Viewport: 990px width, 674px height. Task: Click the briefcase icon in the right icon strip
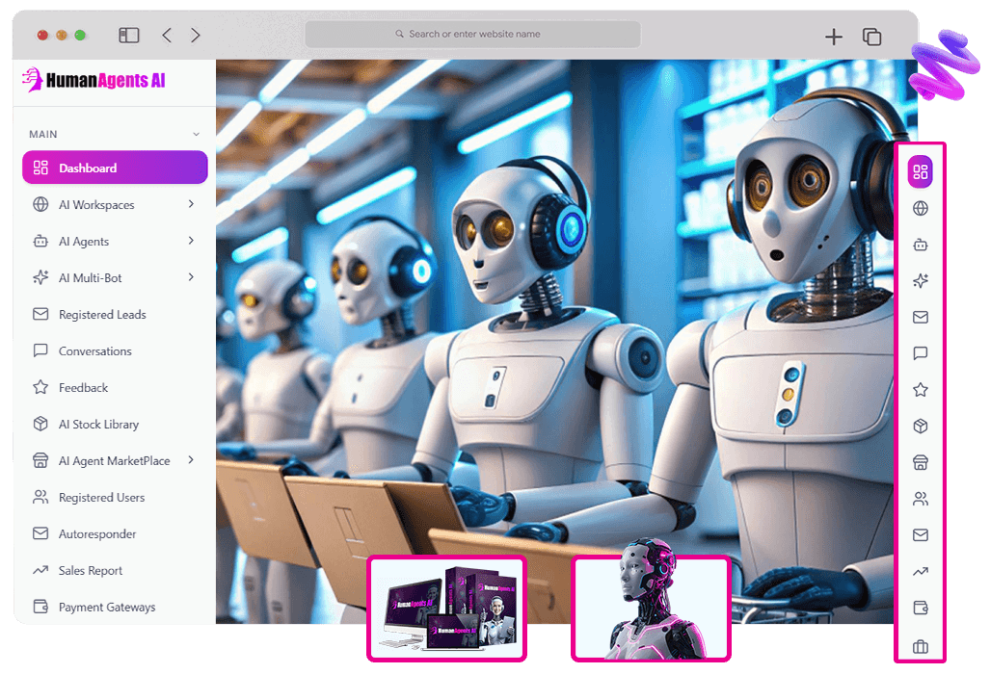[x=921, y=646]
